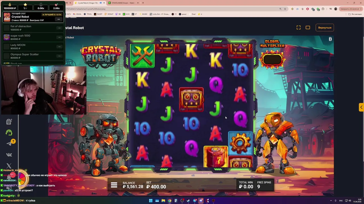The height and width of the screenshot is (204, 364).
Task: Open the DONAT bookmark
Action: pyautogui.click(x=109, y=14)
